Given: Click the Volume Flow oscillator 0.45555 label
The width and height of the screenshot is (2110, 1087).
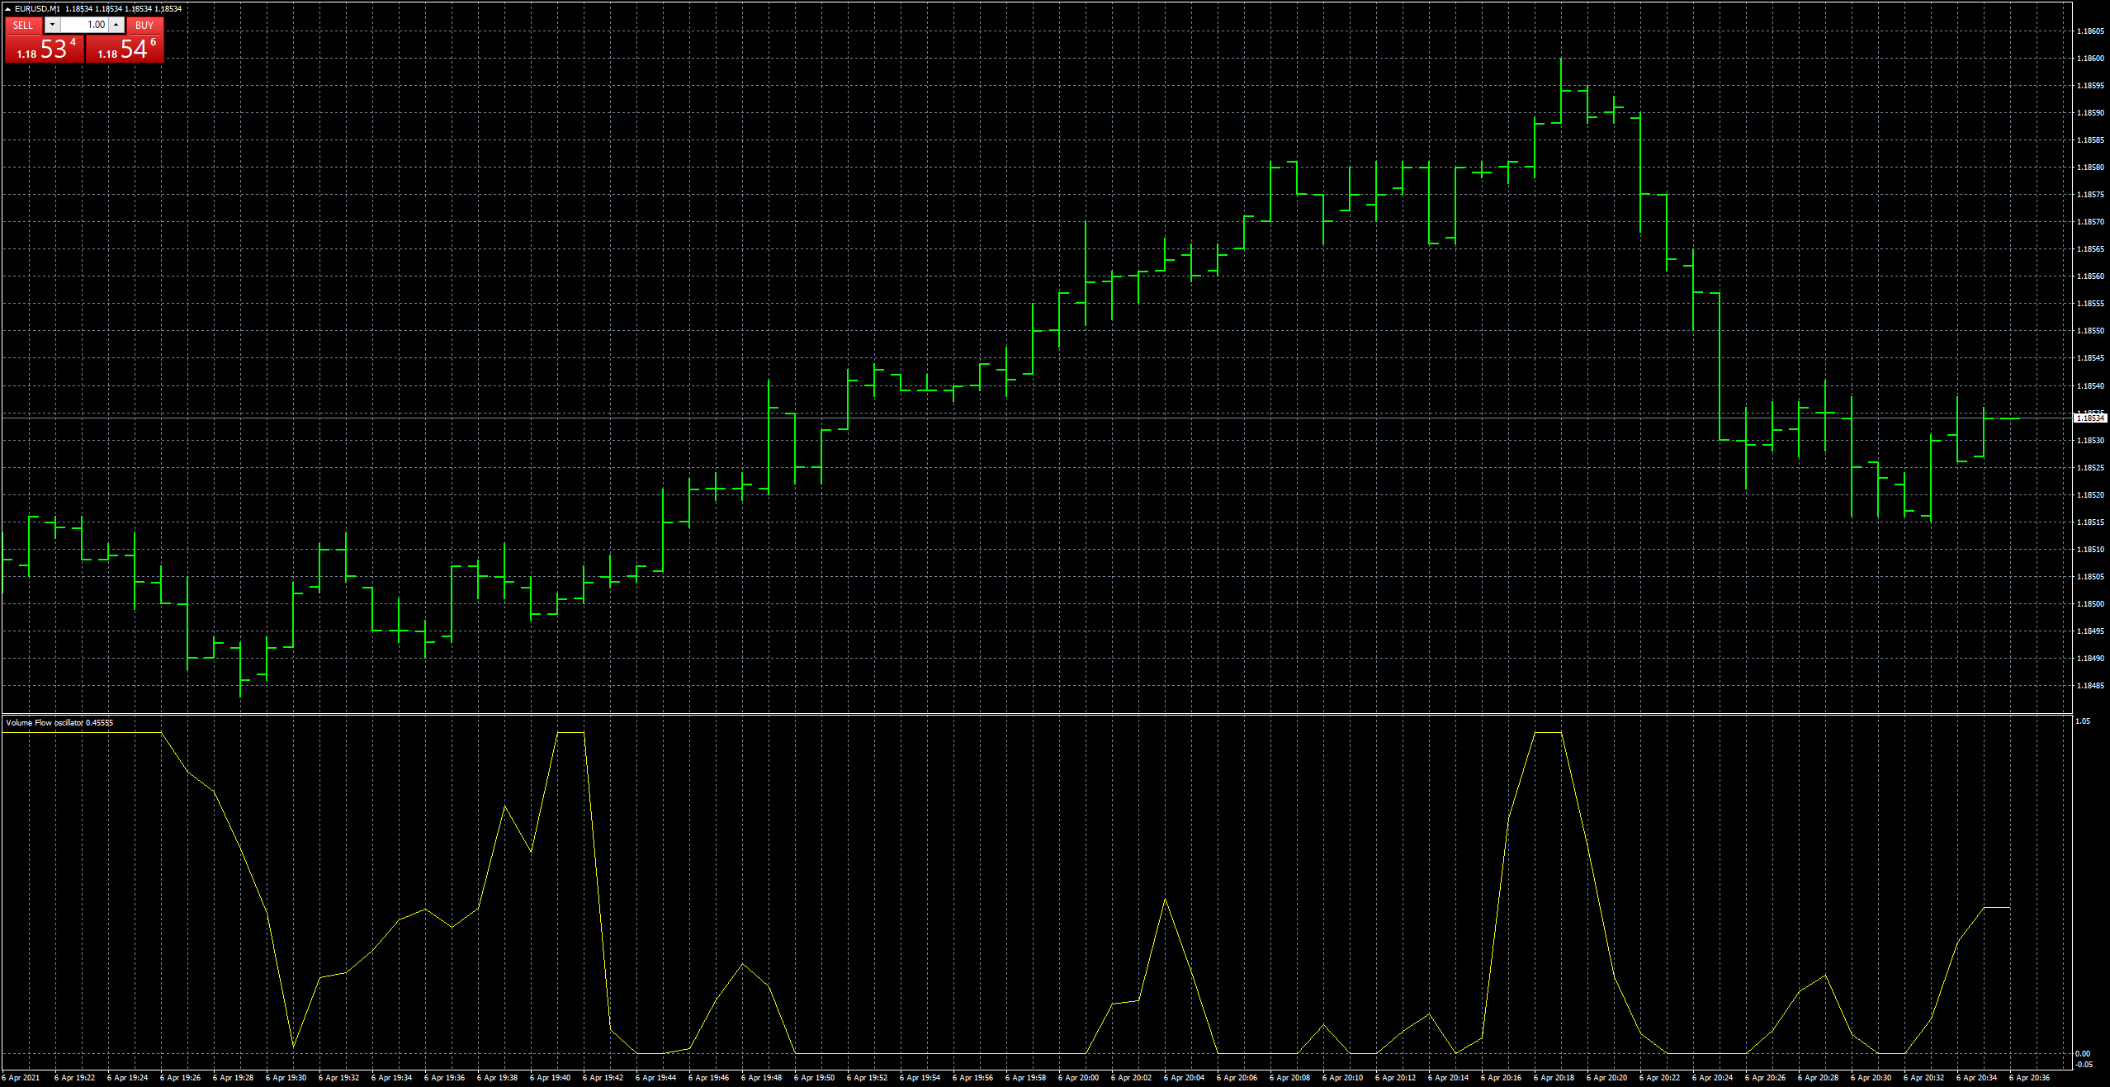Looking at the screenshot, I should pyautogui.click(x=59, y=723).
